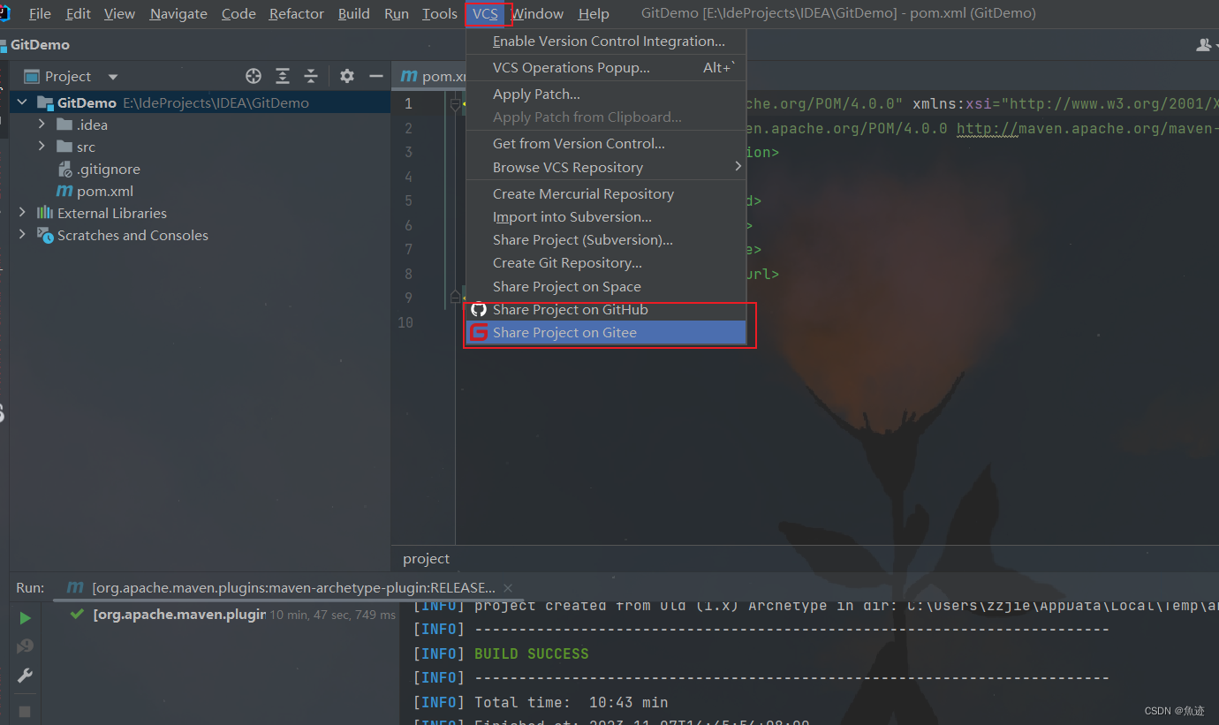Expand the src folder

tap(42, 147)
